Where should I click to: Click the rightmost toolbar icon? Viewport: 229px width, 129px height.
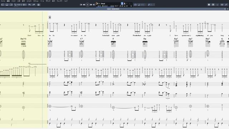coord(226,5)
